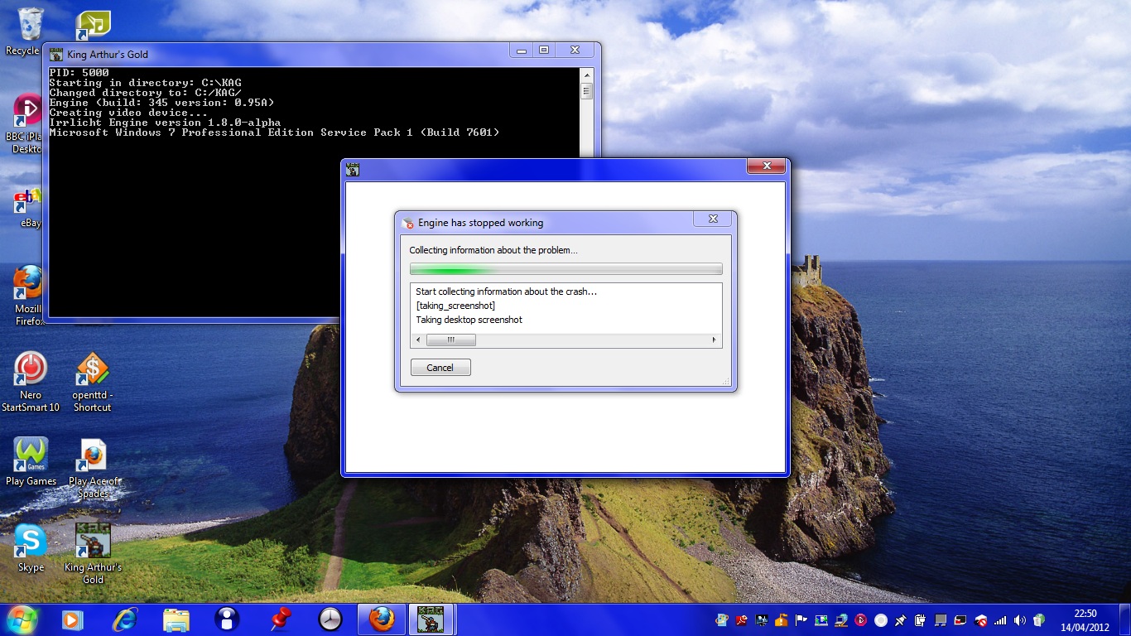Viewport: 1131px width, 636px height.
Task: Open the network signal bars tray icon
Action: pyautogui.click(x=1000, y=620)
